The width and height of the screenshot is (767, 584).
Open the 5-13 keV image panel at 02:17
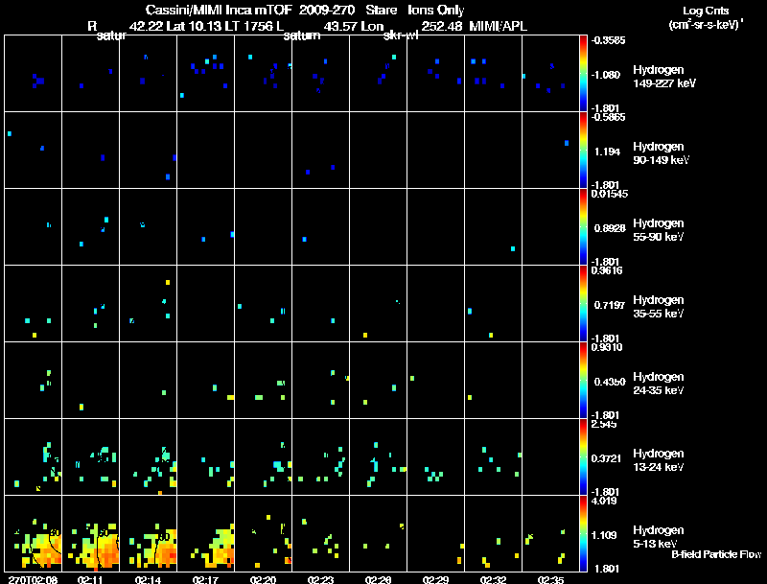pos(206,533)
